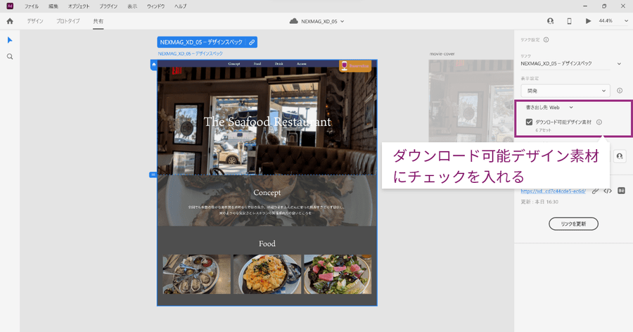Click the home artboard marker on the canvas
The width and height of the screenshot is (633, 332).
coord(154,65)
